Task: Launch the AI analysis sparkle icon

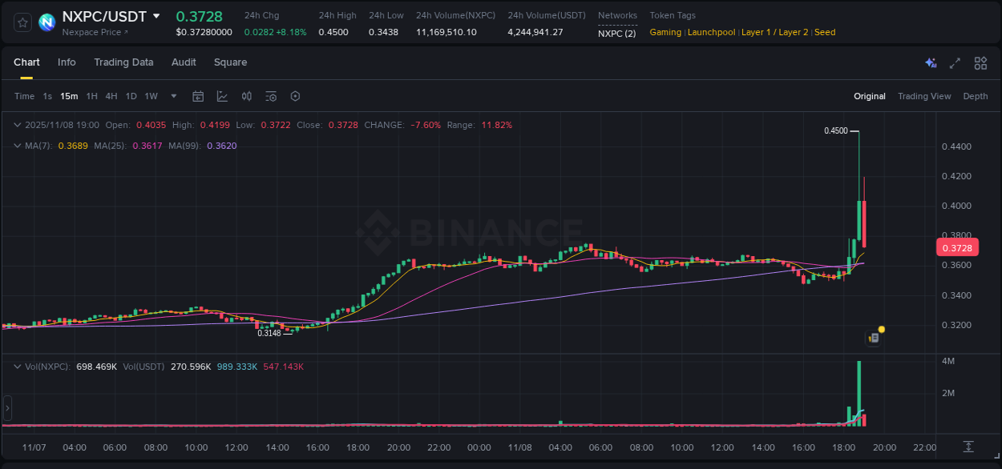Action: tap(931, 62)
